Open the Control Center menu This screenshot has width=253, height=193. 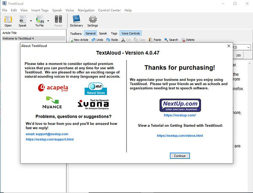tap(109, 10)
